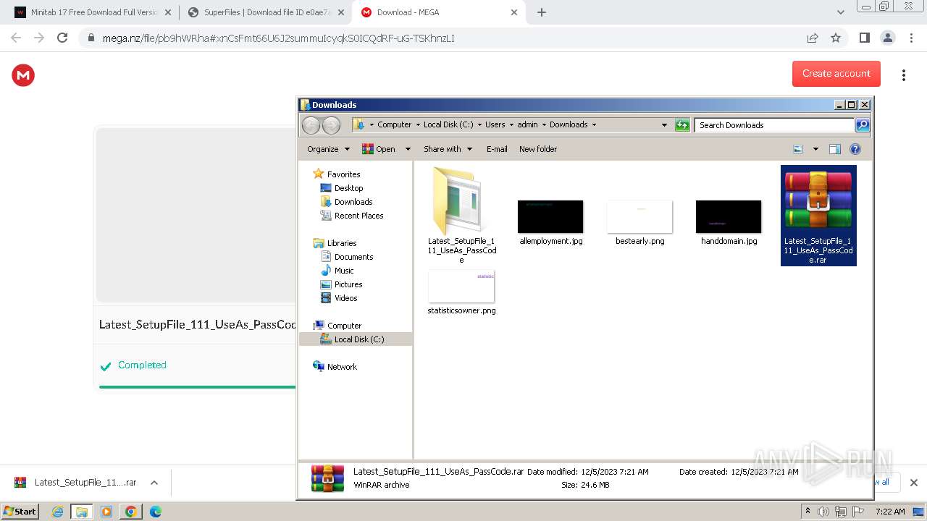
Task: Click Create account button
Action: click(836, 73)
